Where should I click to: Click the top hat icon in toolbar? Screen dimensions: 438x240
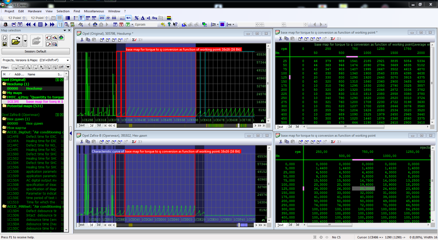click(5, 24)
